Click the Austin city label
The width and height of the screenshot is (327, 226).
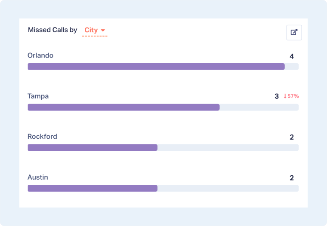pos(38,177)
